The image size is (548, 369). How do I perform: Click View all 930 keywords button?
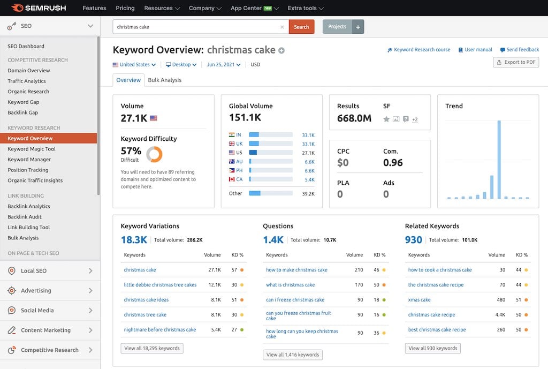432,348
